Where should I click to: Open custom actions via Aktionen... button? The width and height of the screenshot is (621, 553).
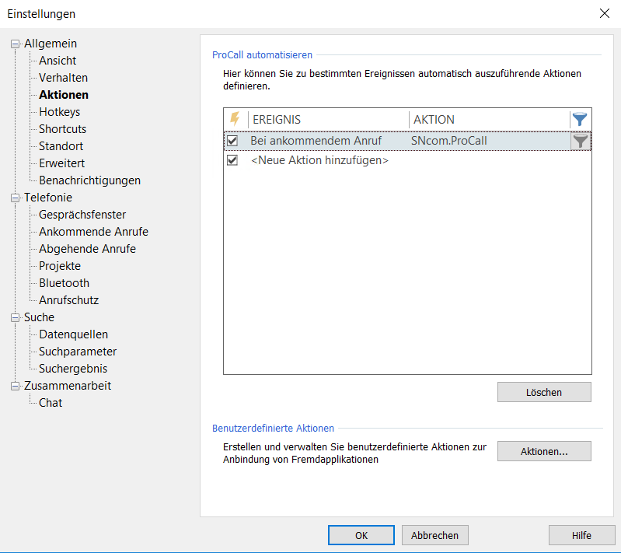pyautogui.click(x=544, y=451)
